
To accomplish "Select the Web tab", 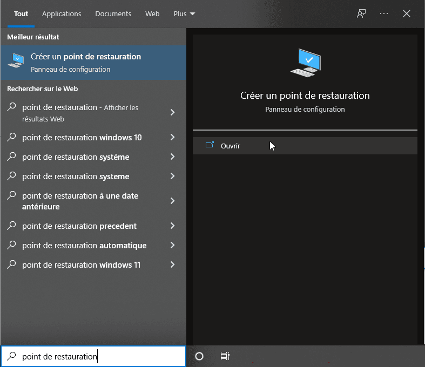I will (x=152, y=13).
